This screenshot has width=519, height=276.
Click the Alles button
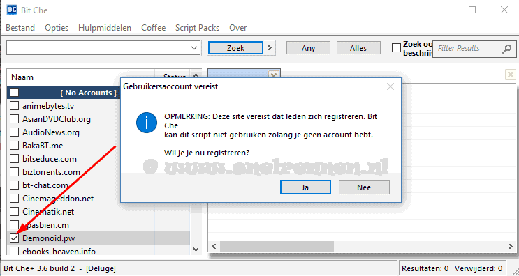(x=358, y=48)
